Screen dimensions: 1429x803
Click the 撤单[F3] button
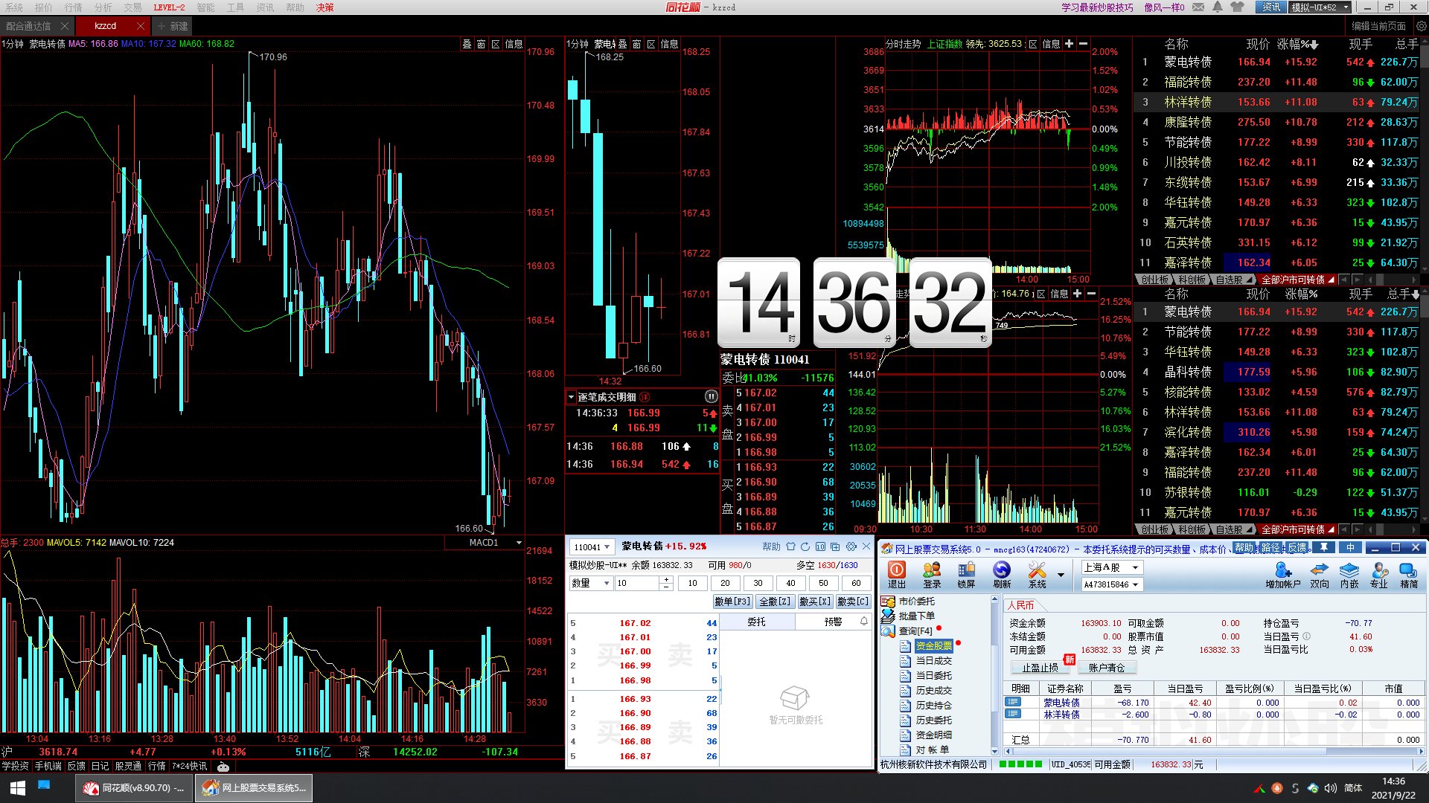[732, 602]
